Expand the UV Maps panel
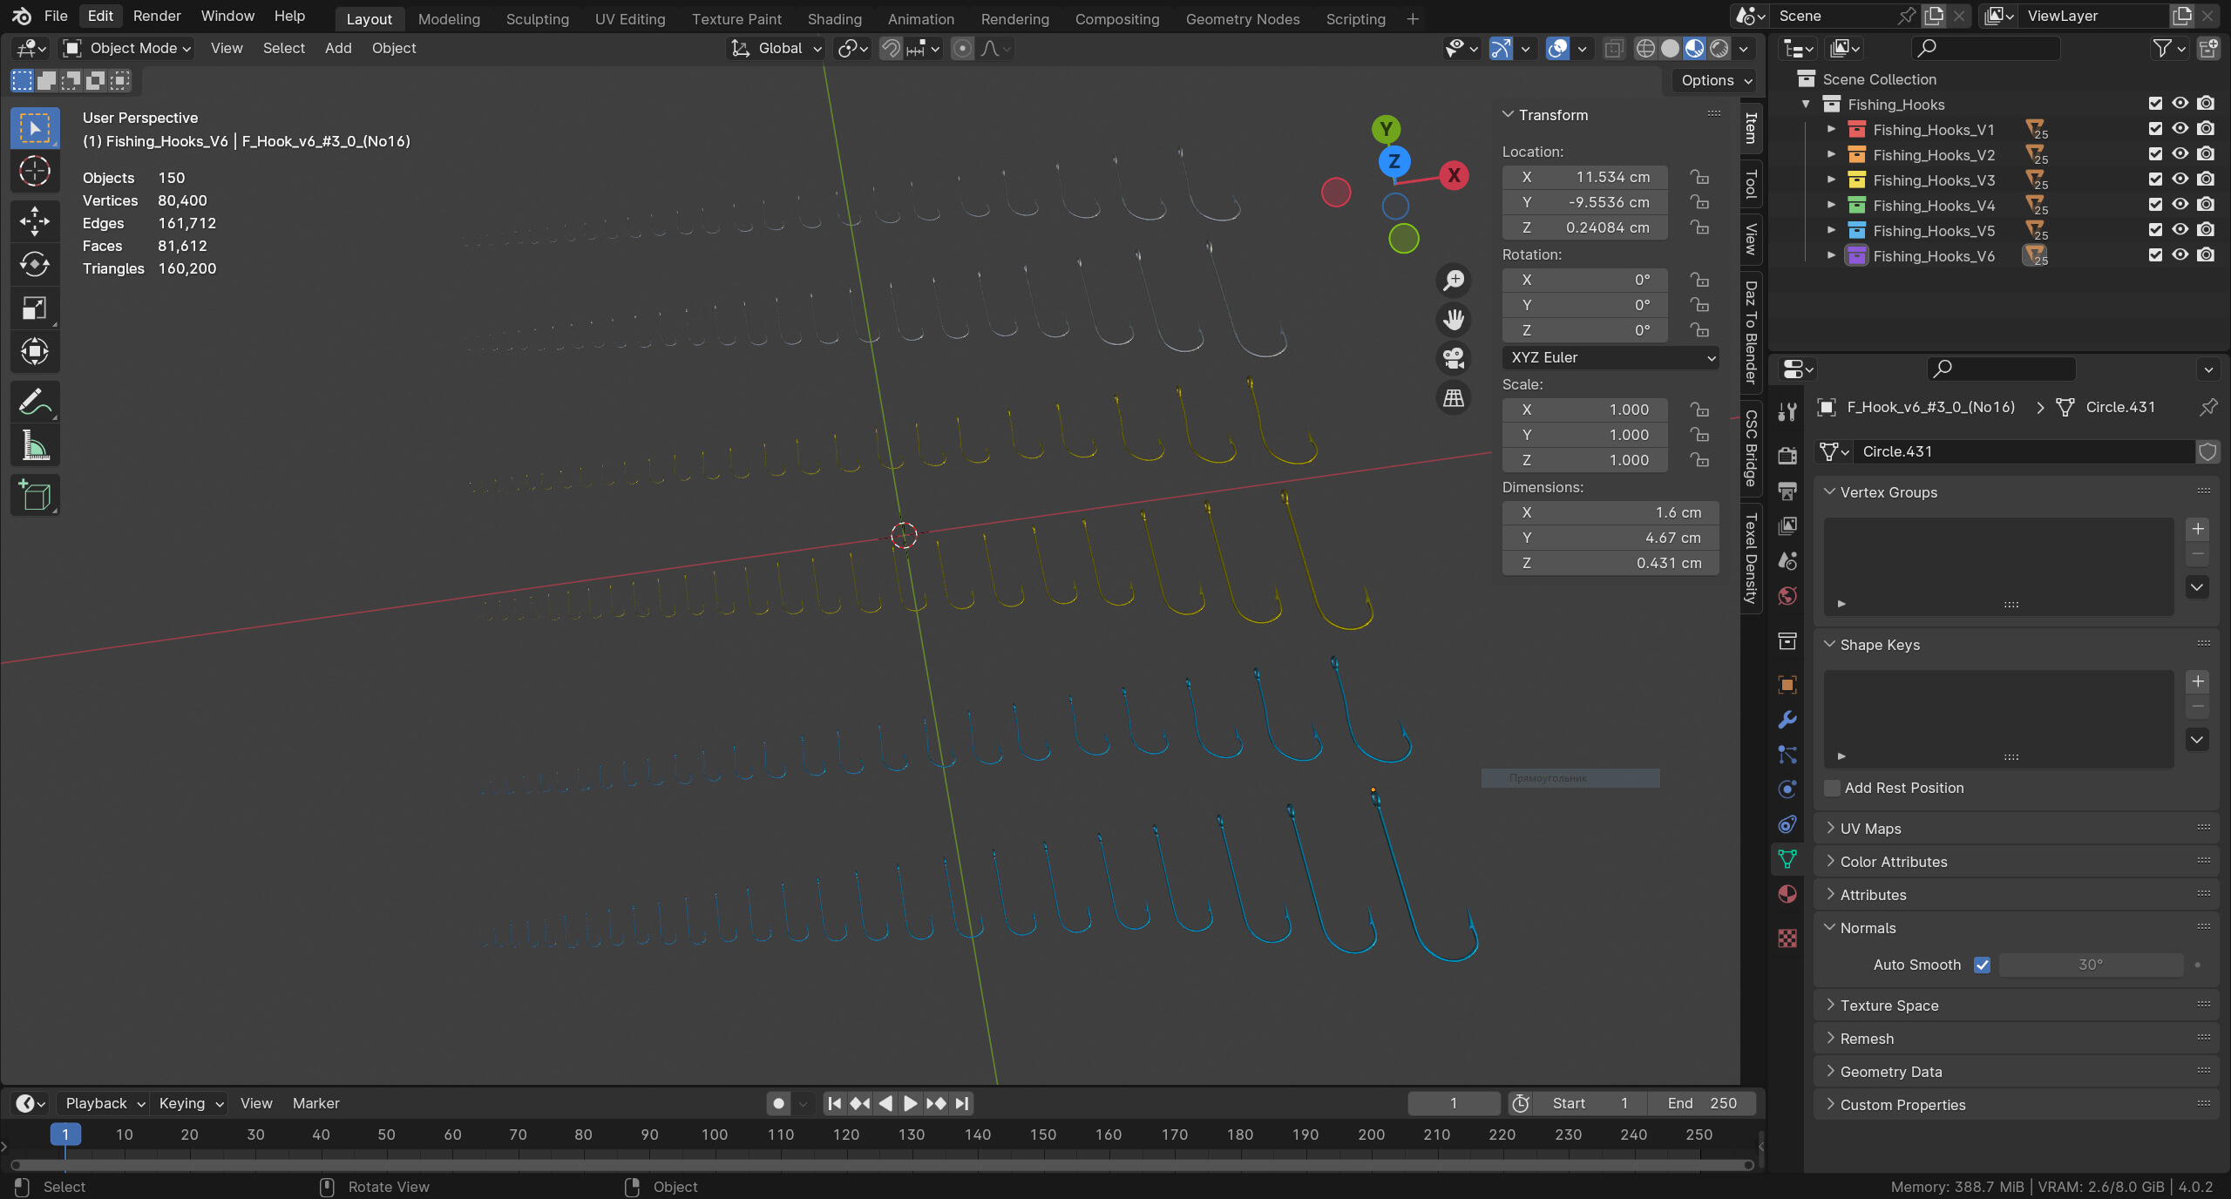 coord(1870,829)
